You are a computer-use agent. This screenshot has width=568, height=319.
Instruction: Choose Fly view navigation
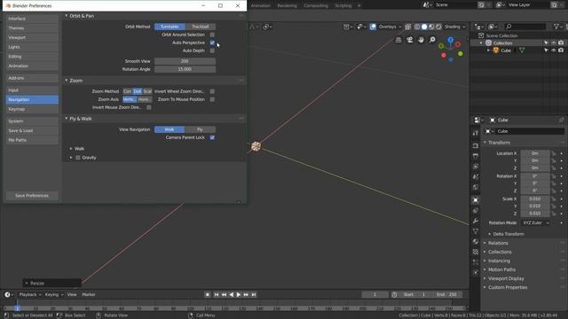(201, 129)
